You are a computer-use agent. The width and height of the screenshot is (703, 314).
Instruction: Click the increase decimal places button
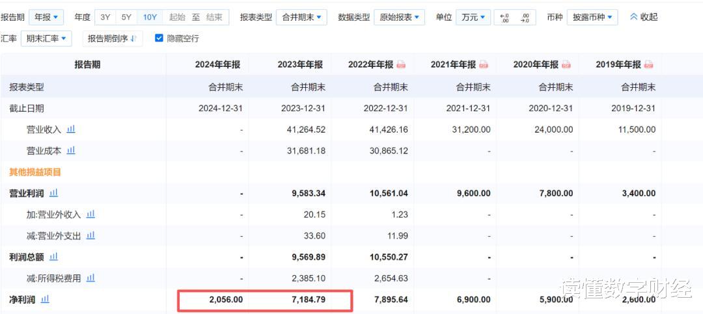coord(505,17)
